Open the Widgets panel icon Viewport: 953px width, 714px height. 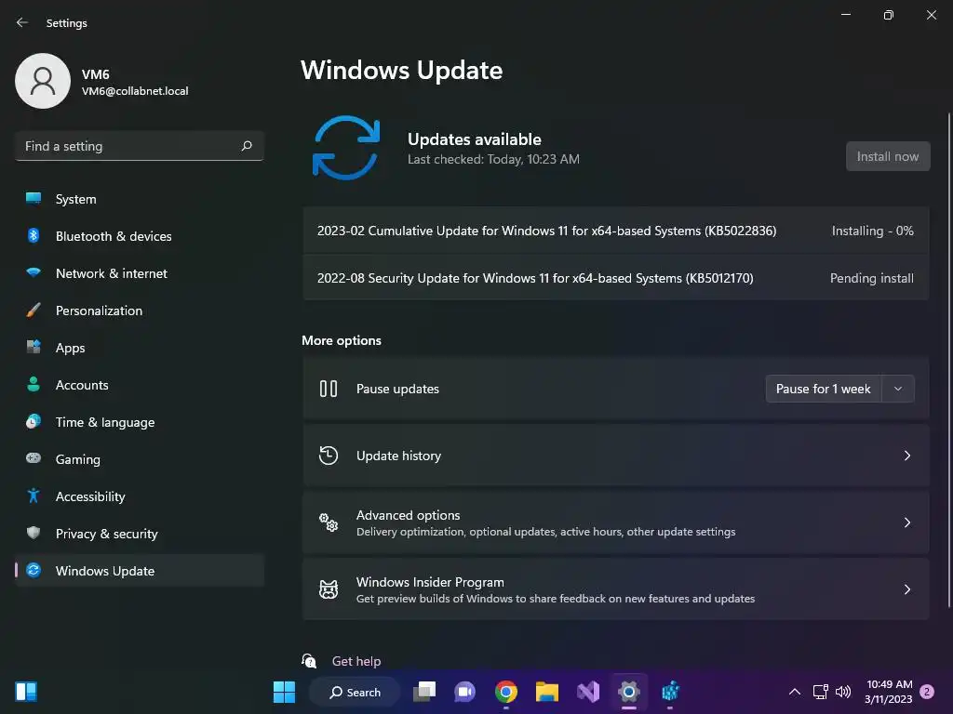26,692
